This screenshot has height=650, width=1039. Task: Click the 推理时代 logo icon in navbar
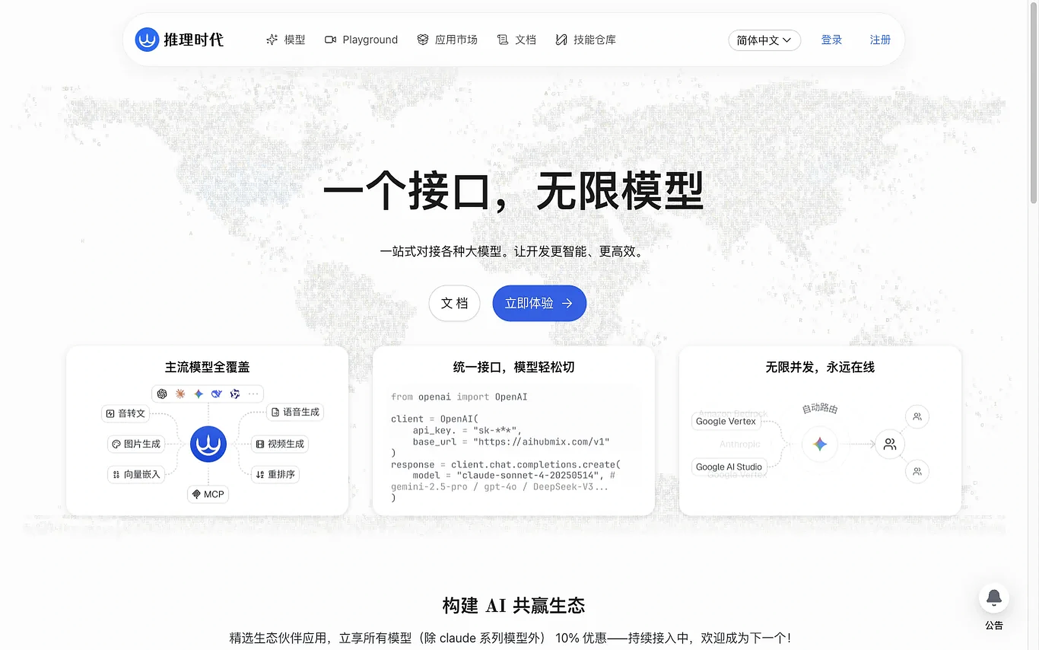point(147,40)
